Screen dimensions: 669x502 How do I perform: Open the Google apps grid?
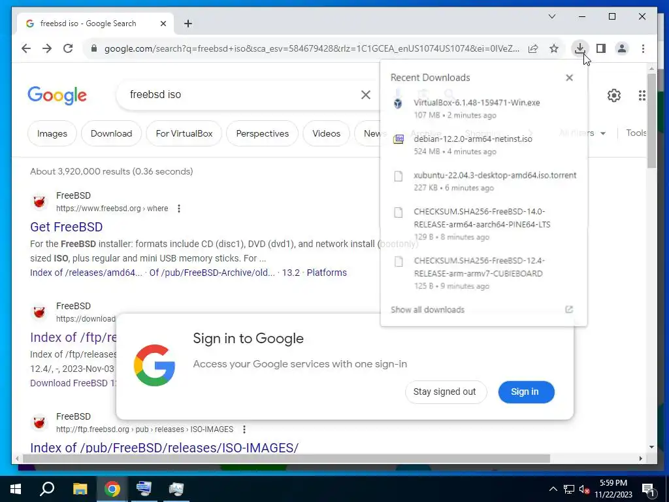pos(642,95)
